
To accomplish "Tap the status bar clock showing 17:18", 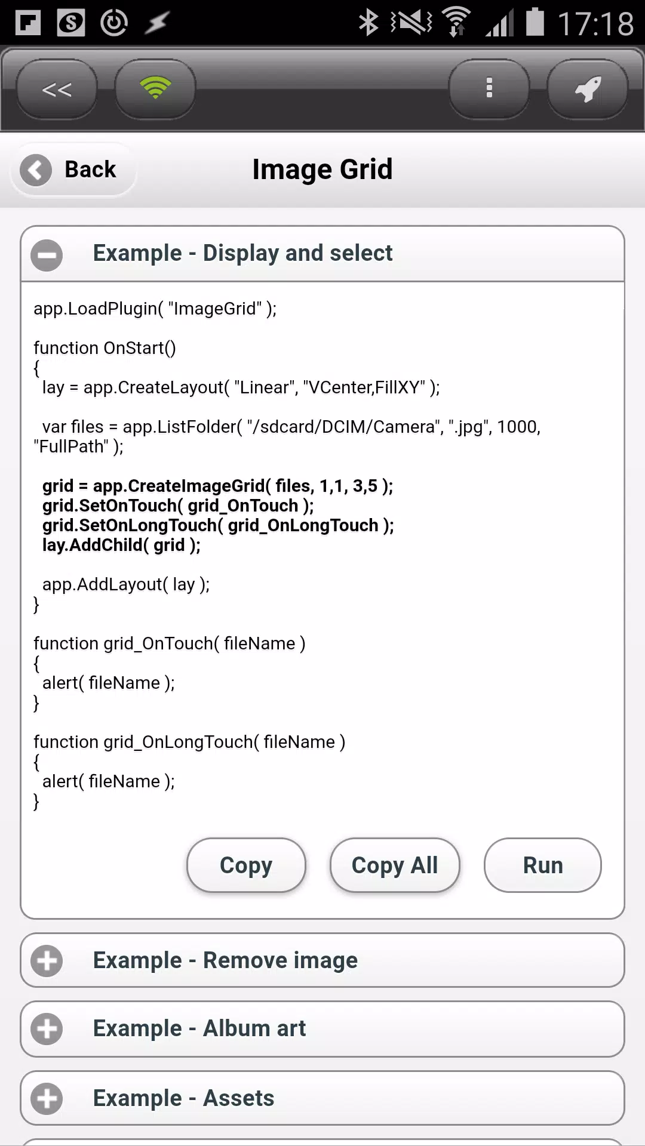I will pos(595,24).
